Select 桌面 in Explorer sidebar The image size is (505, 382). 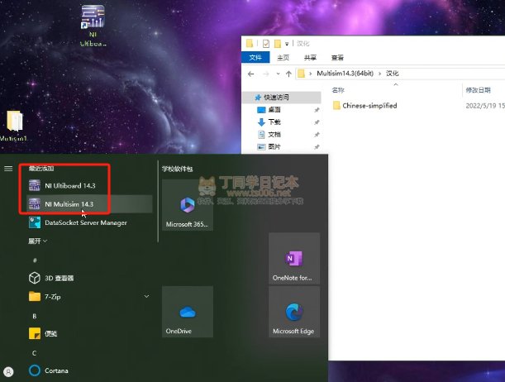pos(274,110)
